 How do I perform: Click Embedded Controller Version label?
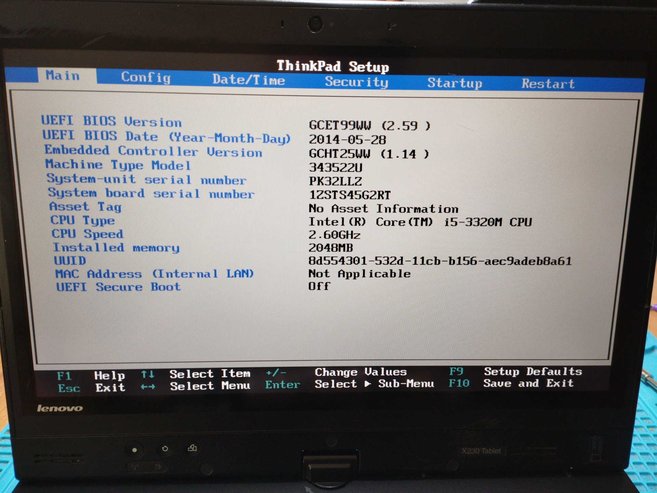(x=153, y=151)
